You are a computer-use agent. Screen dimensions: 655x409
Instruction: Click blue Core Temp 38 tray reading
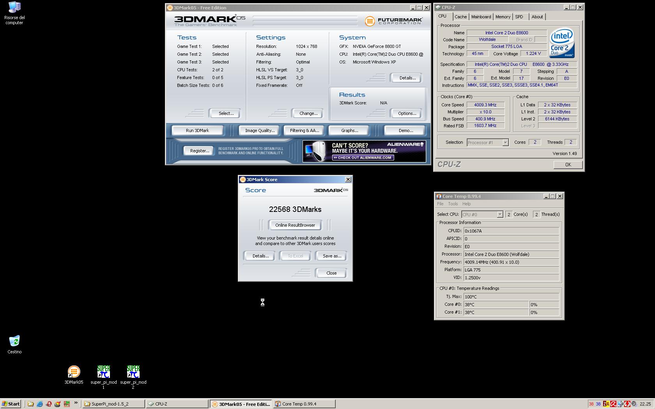pyautogui.click(x=598, y=404)
